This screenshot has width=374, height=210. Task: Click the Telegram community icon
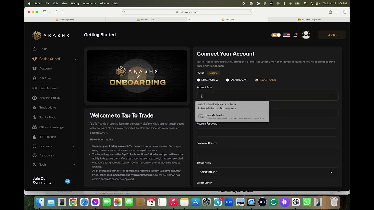67,181
